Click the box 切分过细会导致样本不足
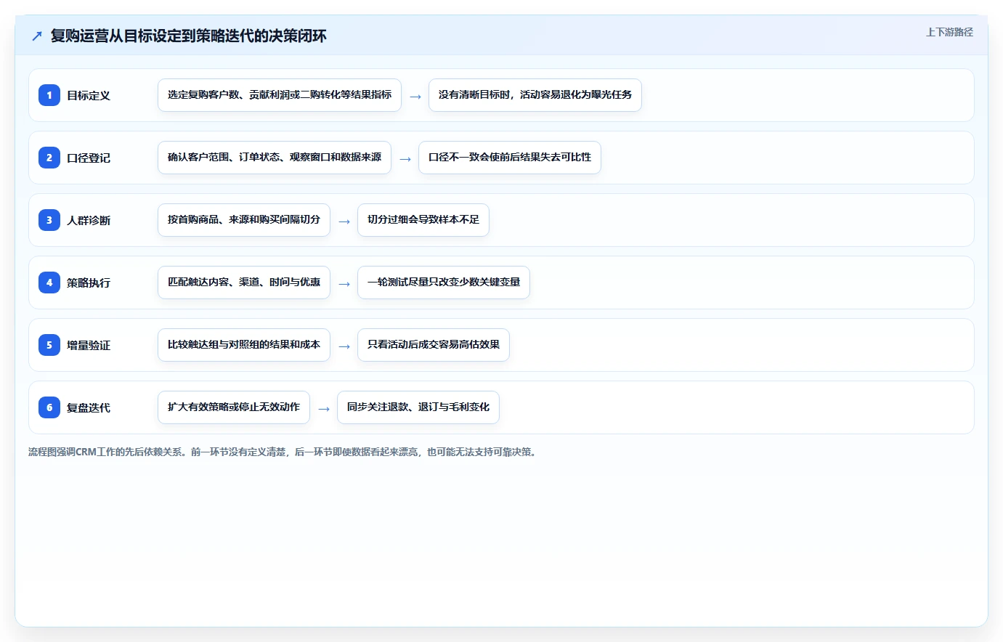Viewport: 1003px width, 642px height. click(x=423, y=220)
